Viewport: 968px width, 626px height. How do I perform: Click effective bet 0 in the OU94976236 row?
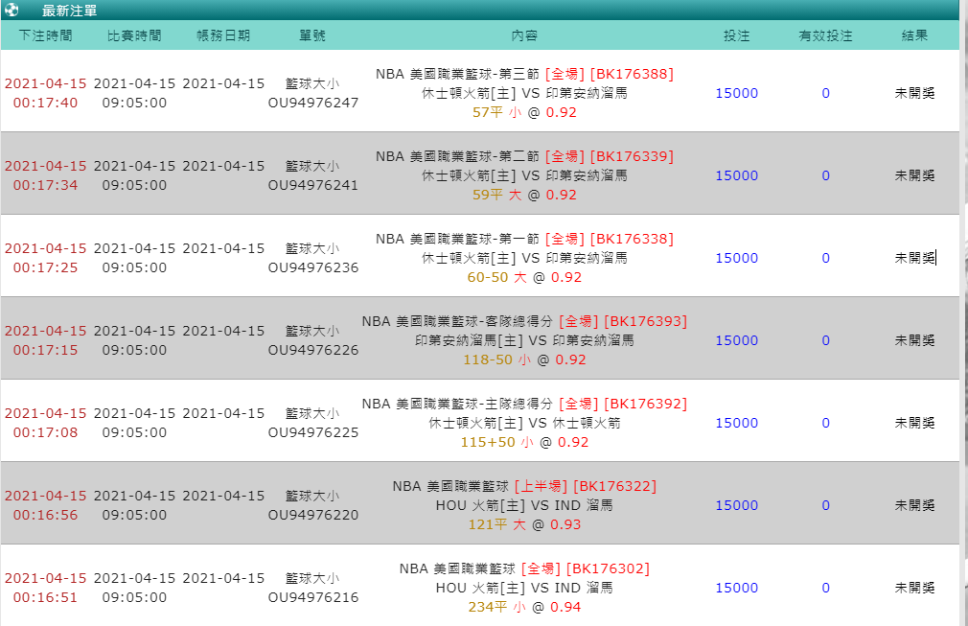click(x=825, y=258)
